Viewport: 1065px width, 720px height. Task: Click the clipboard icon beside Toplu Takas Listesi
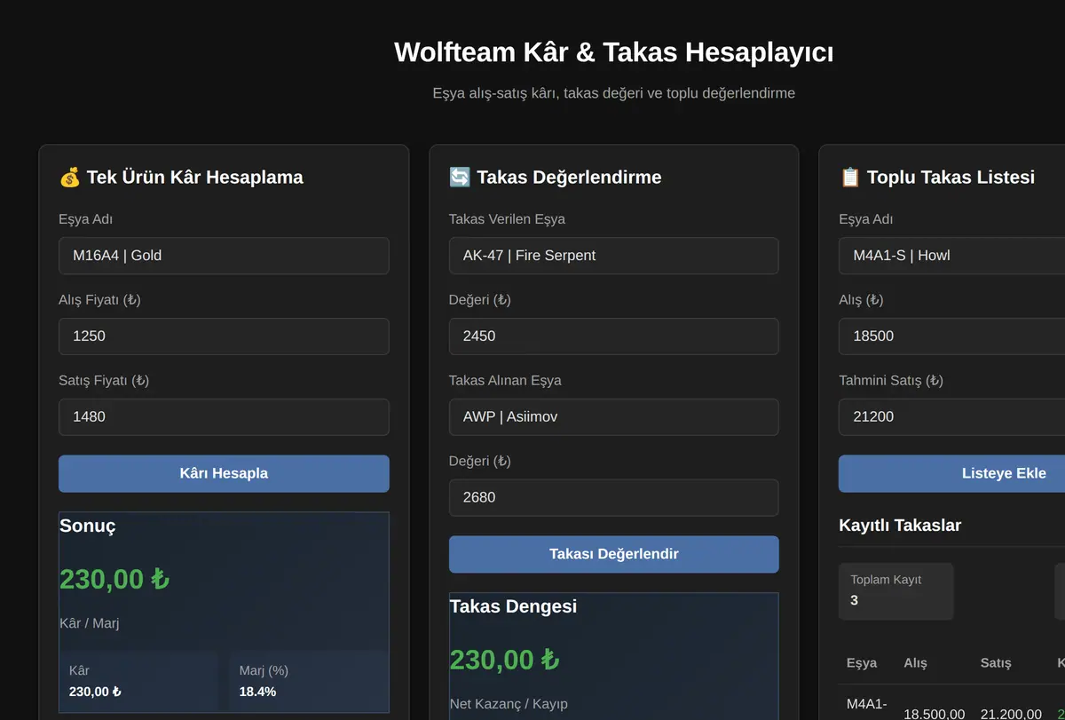coord(850,178)
